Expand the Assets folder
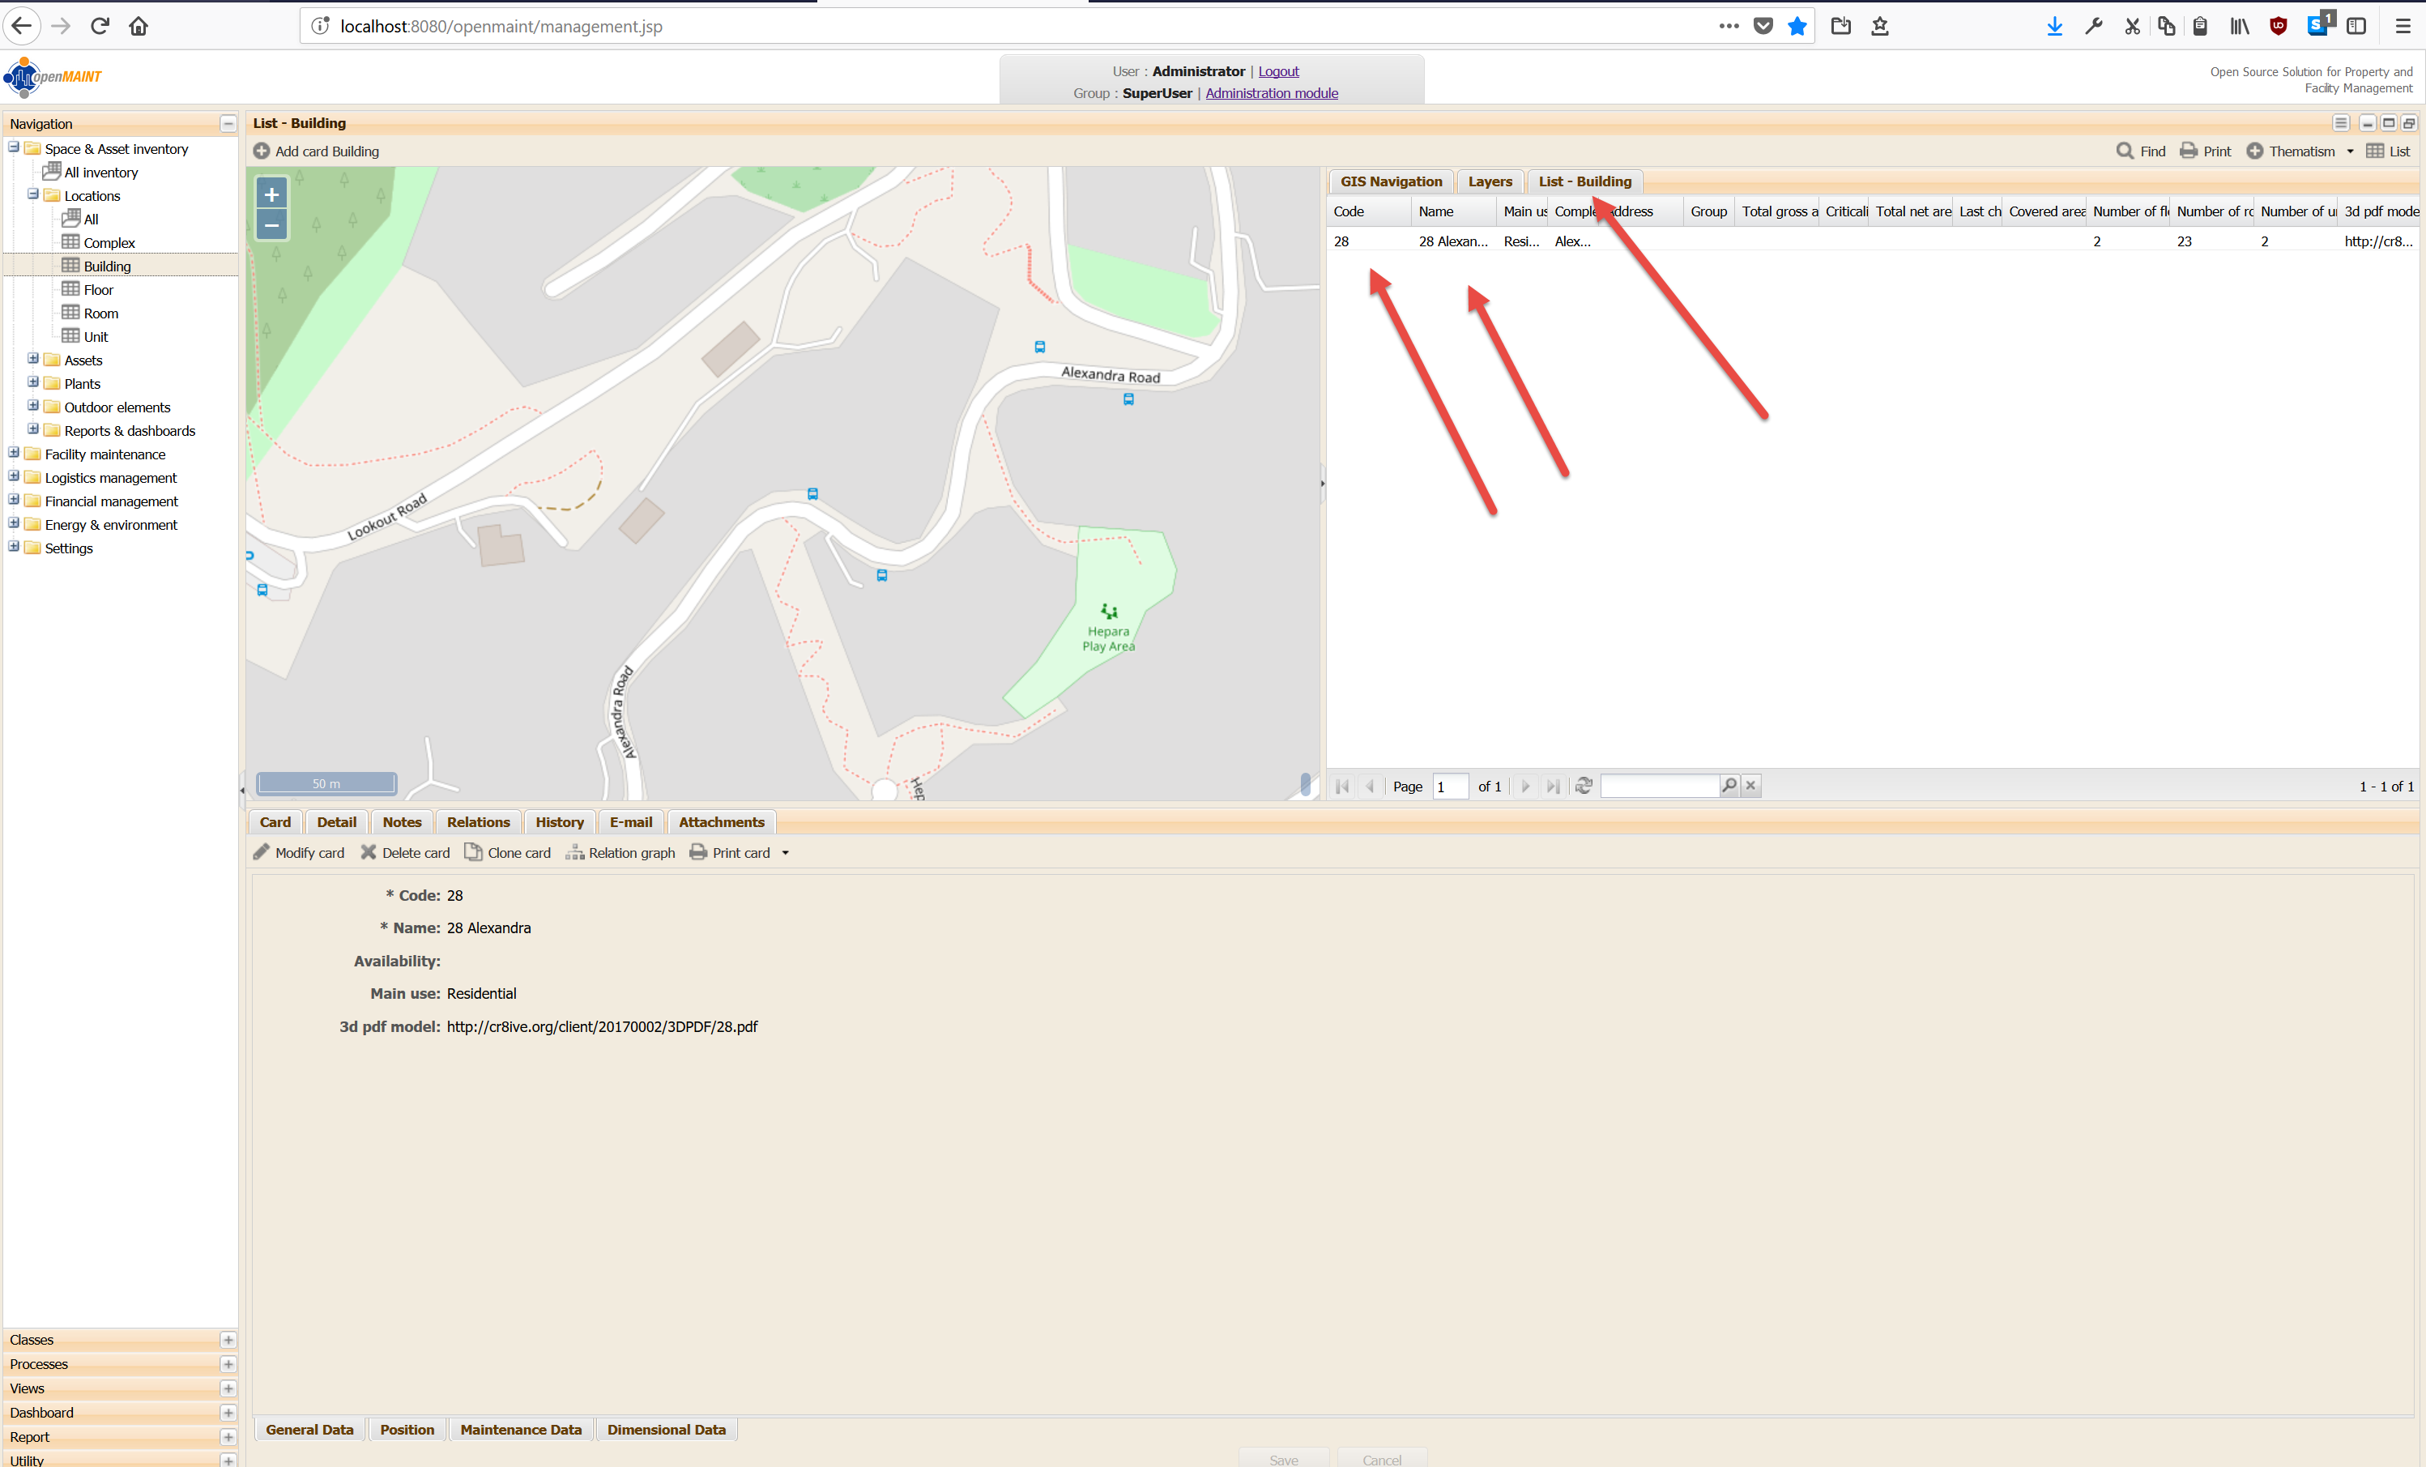2426x1467 pixels. (33, 360)
